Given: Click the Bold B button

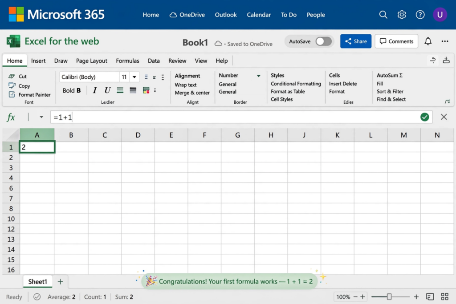Looking at the screenshot, I should pyautogui.click(x=72, y=90).
